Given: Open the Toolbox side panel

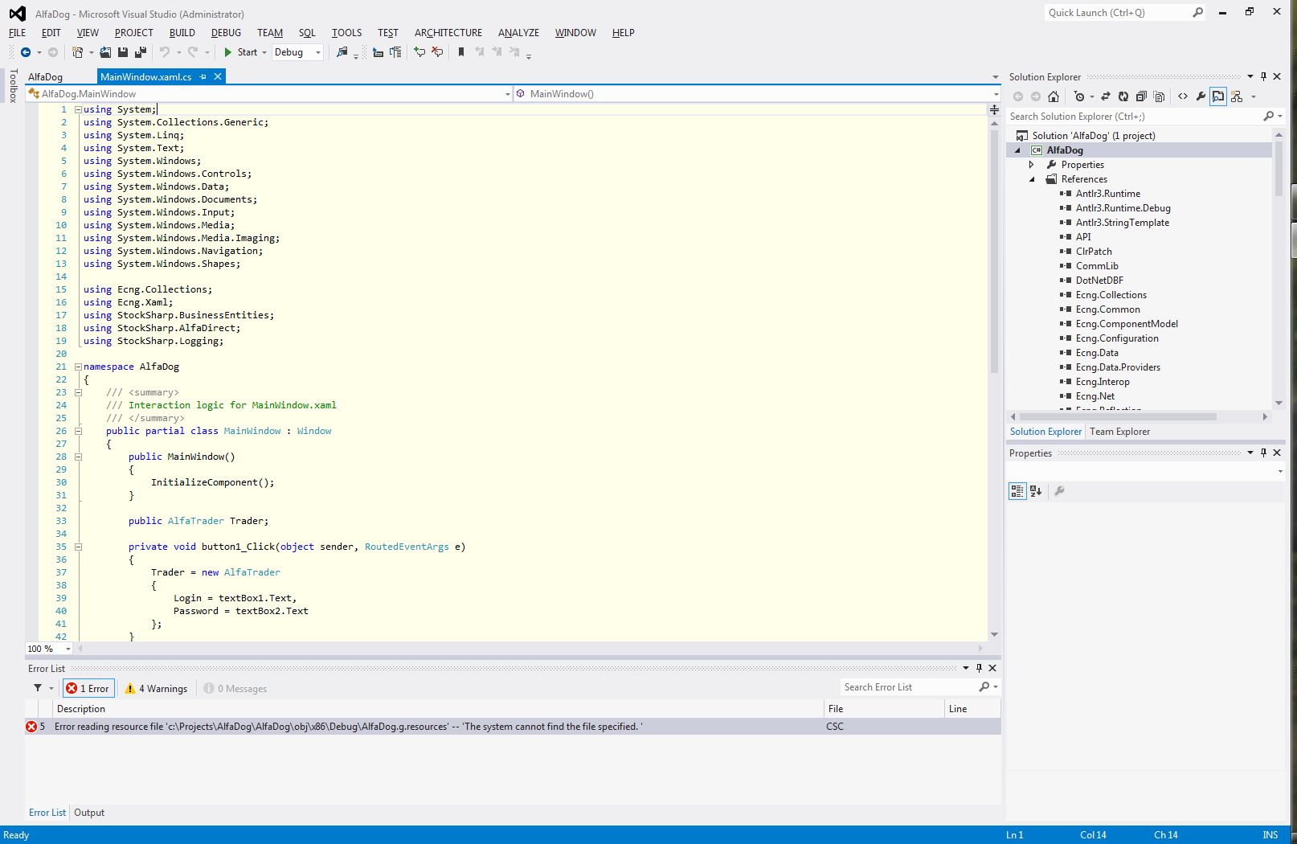Looking at the screenshot, I should [13, 86].
